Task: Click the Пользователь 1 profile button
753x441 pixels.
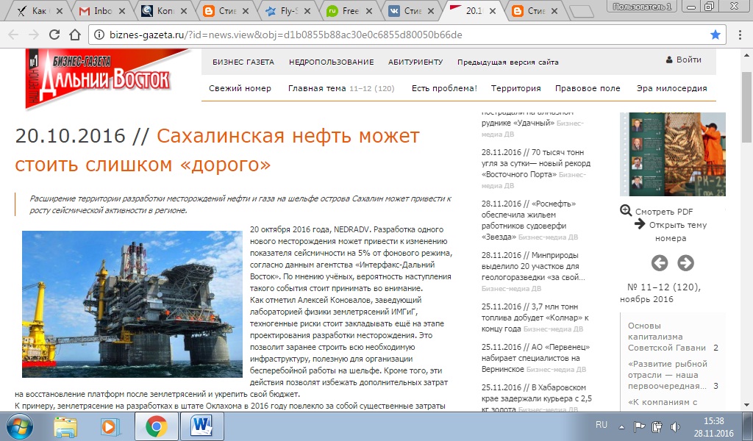Action: tap(642, 6)
